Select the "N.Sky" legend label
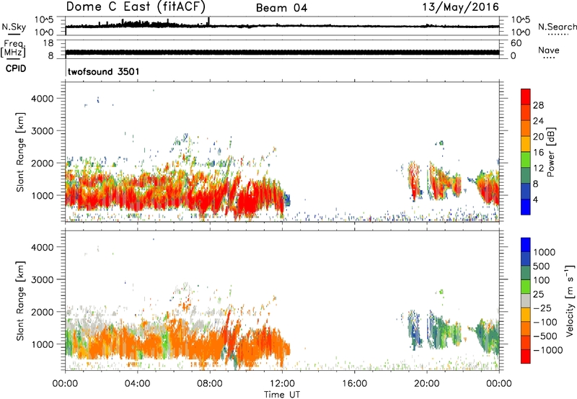Screen dimensions: 577x399 pos(14,27)
